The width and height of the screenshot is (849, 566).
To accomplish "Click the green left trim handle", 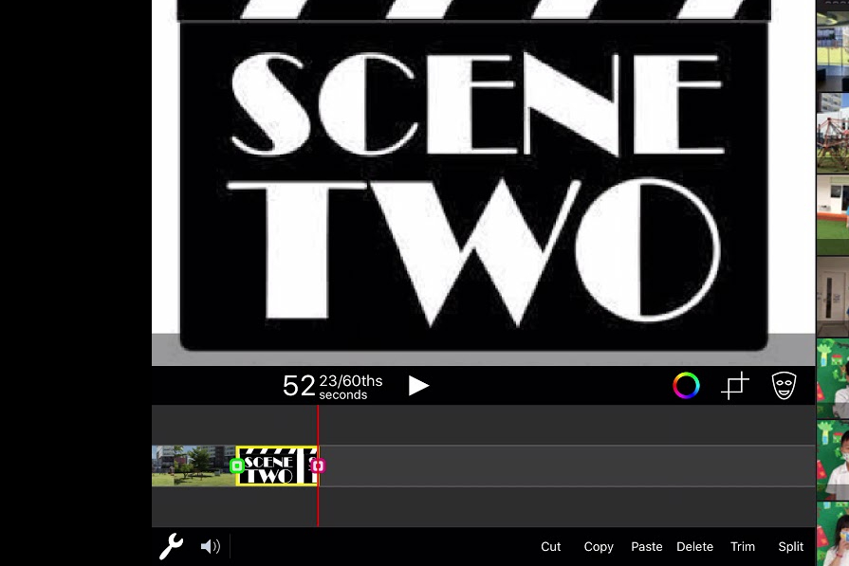I will click(x=236, y=466).
